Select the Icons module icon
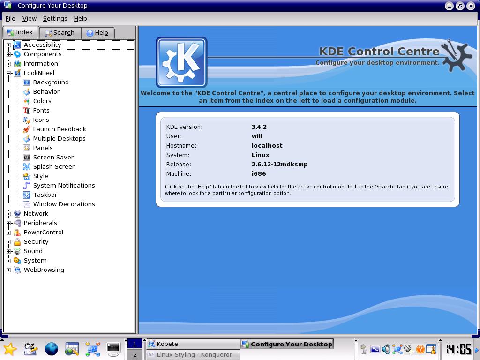Viewport: 480px width, 360px height. pos(27,120)
